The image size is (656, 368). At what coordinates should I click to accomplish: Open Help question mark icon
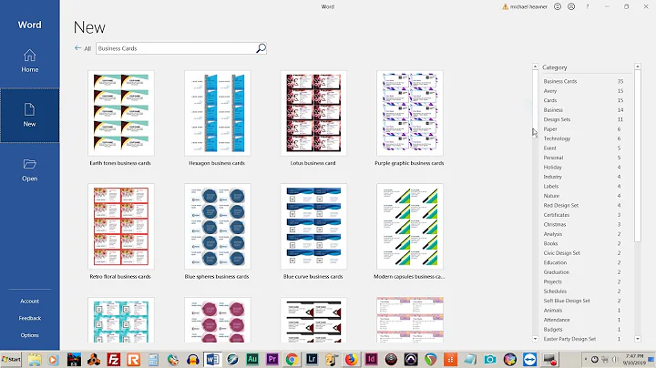click(x=588, y=6)
